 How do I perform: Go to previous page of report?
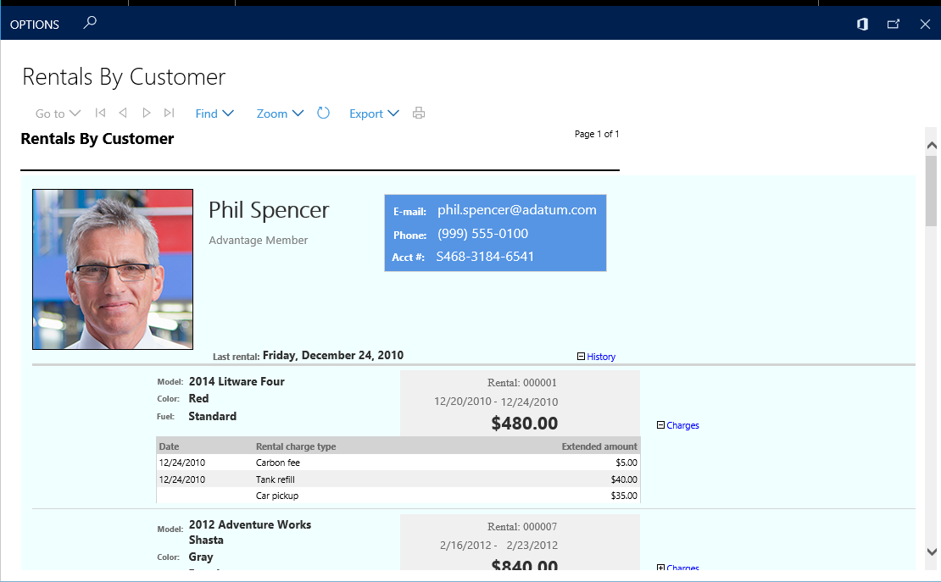[x=123, y=113]
